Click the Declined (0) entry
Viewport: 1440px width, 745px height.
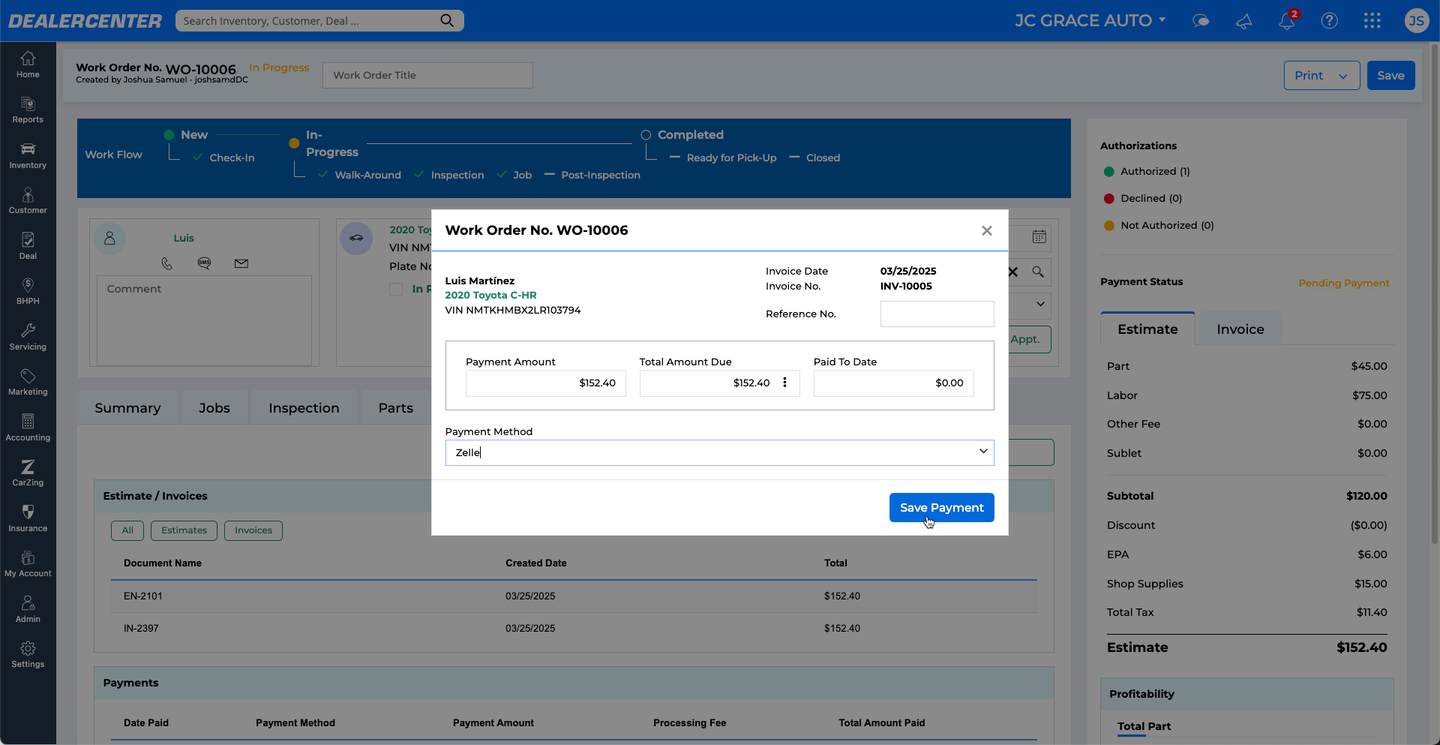1143,198
